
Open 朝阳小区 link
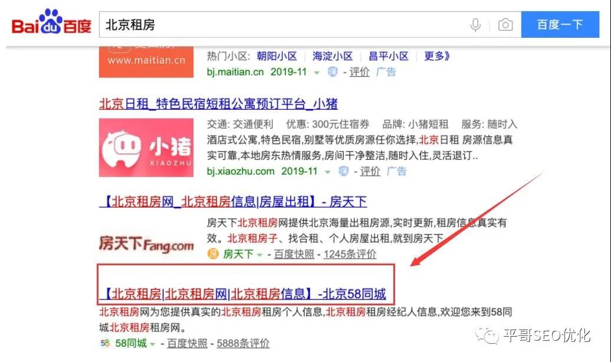click(277, 56)
